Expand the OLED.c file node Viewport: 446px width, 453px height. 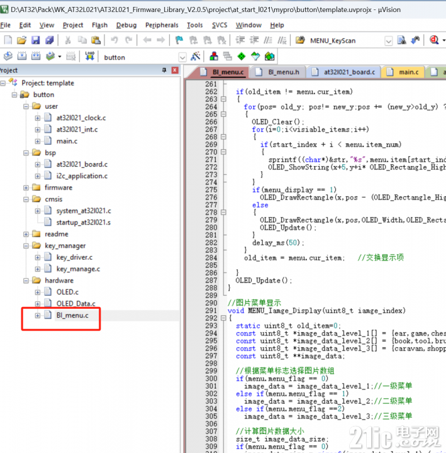[38, 293]
